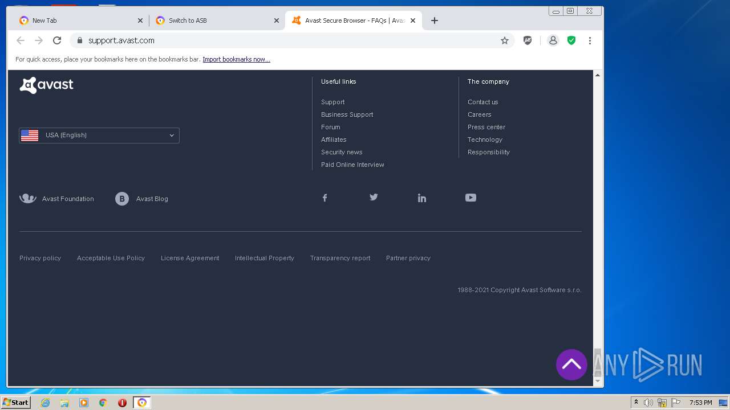The height and width of the screenshot is (410, 730).
Task: Open Avast Blog link
Action: click(x=142, y=199)
